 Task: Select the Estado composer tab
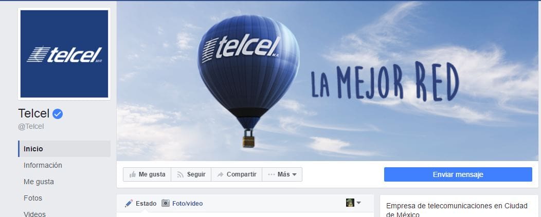click(146, 204)
